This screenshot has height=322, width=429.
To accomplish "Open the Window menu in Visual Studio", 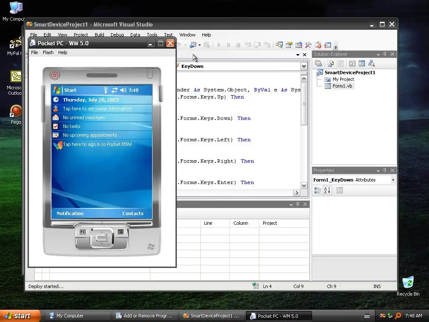I will coord(187,35).
